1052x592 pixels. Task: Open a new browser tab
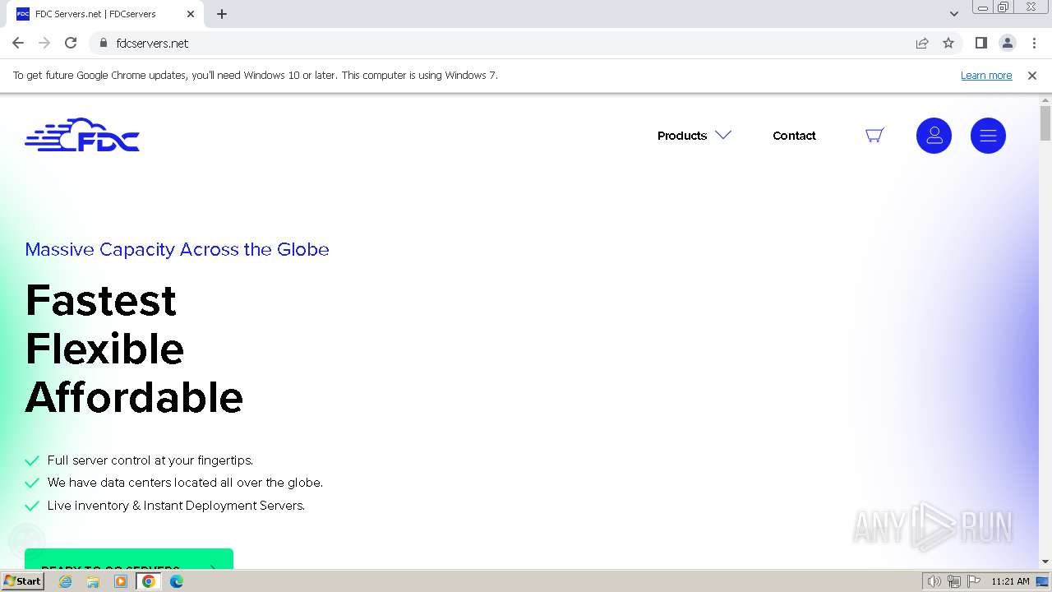click(222, 14)
